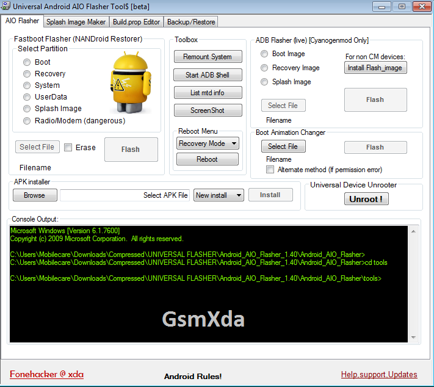
Task: Click the yellow Android robot image
Action: [131, 82]
